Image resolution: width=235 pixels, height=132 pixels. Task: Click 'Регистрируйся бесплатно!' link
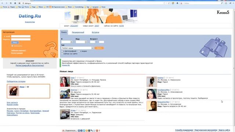coord(30,65)
